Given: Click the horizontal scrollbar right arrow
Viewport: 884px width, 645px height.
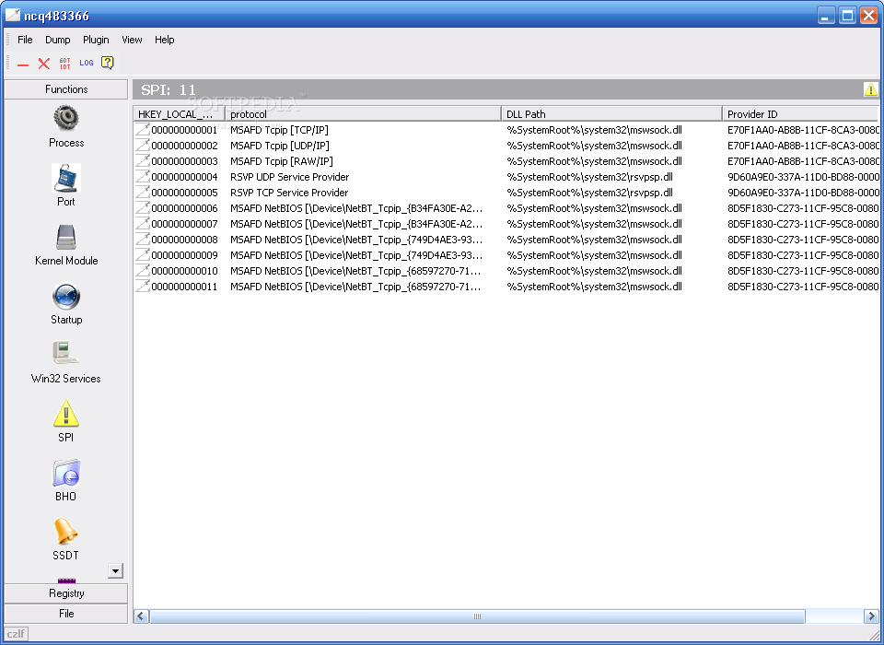Looking at the screenshot, I should tap(871, 616).
